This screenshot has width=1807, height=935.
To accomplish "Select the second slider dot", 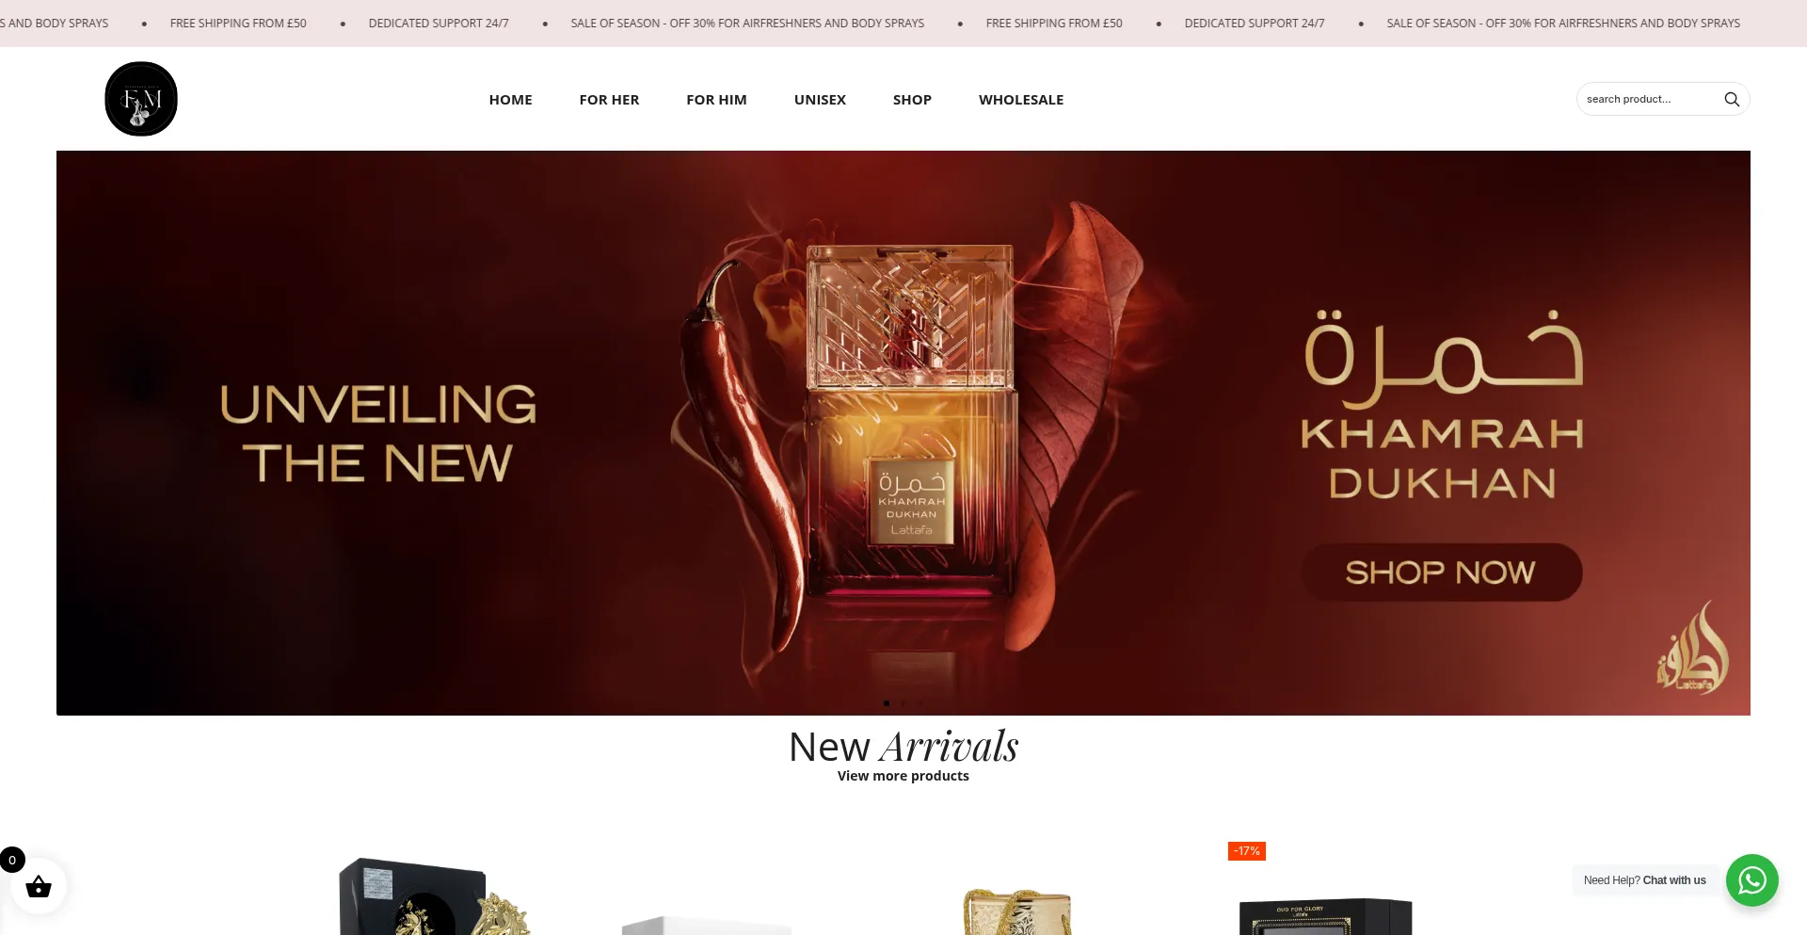I will point(903,703).
